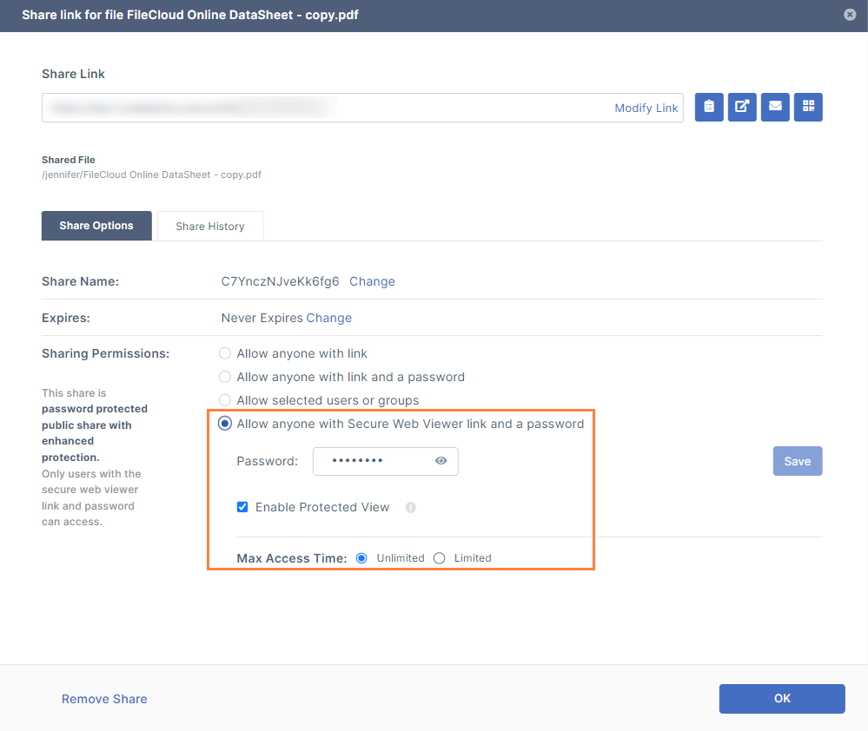Click the Remove Share link
The width and height of the screenshot is (868, 731).
(104, 699)
